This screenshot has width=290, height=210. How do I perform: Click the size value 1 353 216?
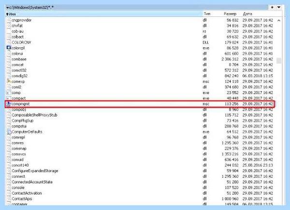pyautogui.click(x=230, y=154)
